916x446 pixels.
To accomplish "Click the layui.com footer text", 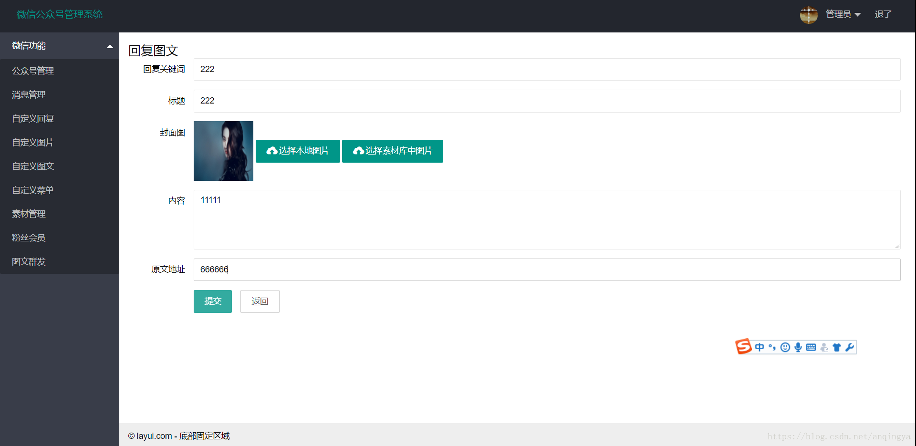I will [179, 436].
